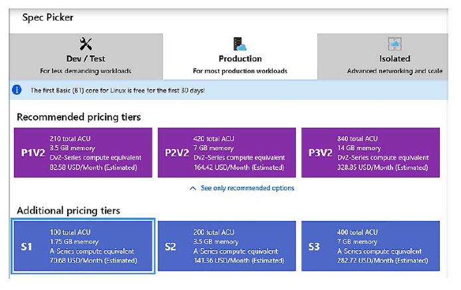Viewport: 461px width, 290px height.
Task: Choose the S2 200 total ACU tier
Action: pyautogui.click(x=227, y=246)
